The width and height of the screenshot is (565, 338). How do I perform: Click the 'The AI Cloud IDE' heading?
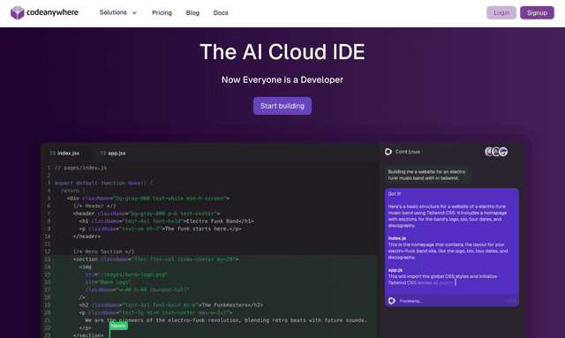(282, 52)
